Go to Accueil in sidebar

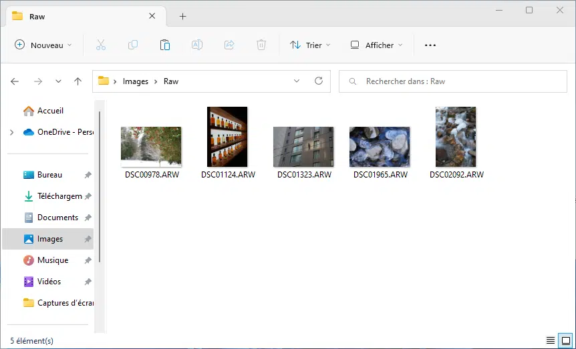coord(43,111)
